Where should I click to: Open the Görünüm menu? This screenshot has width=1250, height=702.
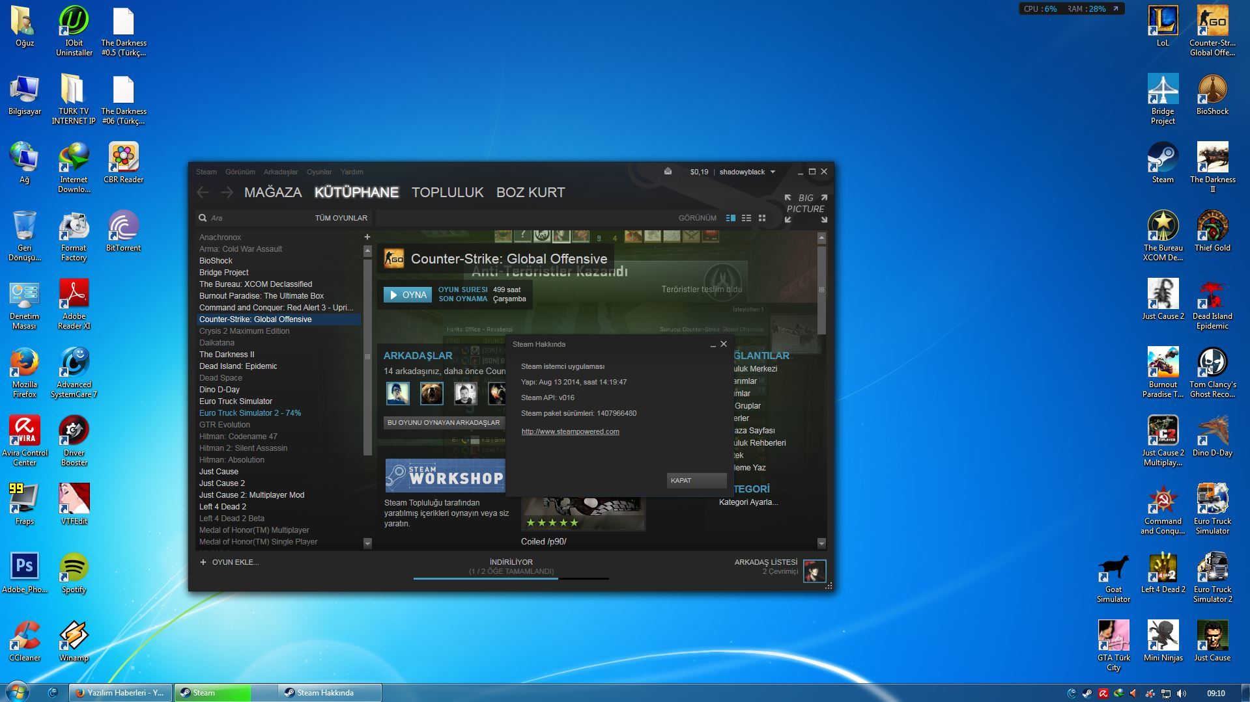tap(240, 172)
